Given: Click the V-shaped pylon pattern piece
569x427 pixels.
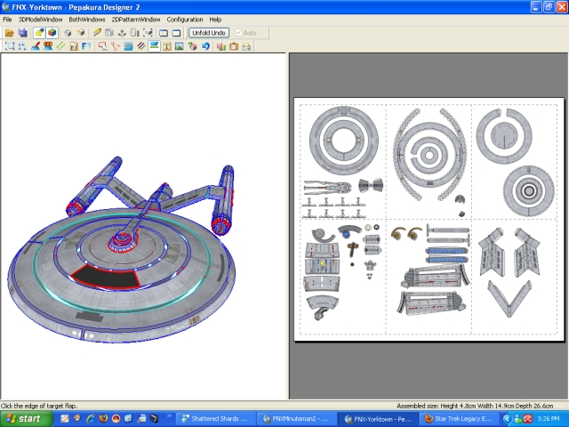Looking at the screenshot, I should tap(509, 299).
